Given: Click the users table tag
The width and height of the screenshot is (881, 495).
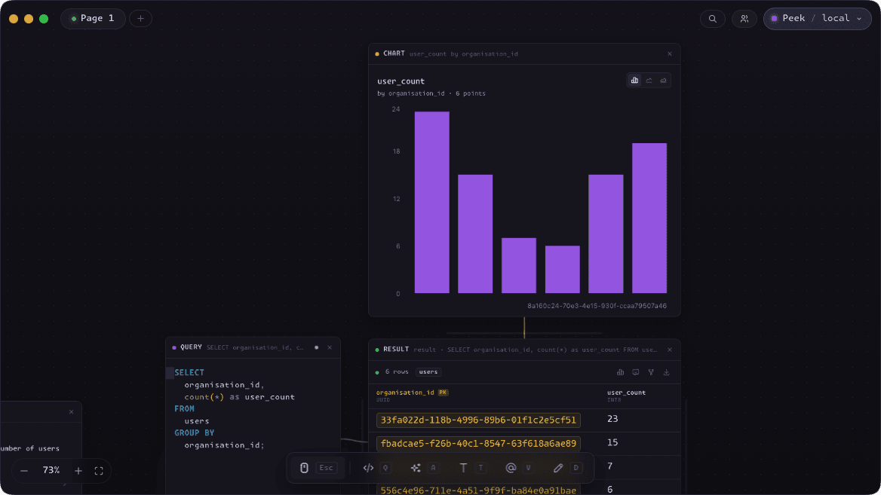Looking at the screenshot, I should (428, 372).
